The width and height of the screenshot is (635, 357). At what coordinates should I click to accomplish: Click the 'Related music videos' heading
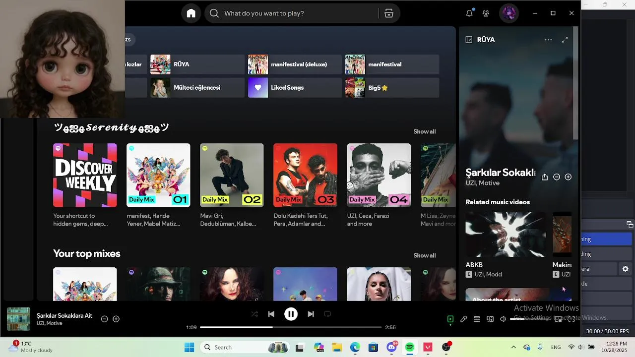click(498, 202)
